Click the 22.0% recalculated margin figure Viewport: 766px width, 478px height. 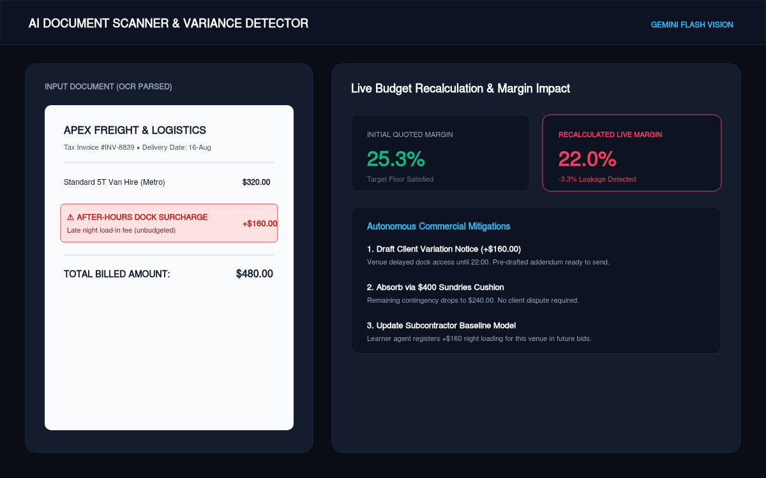click(587, 159)
